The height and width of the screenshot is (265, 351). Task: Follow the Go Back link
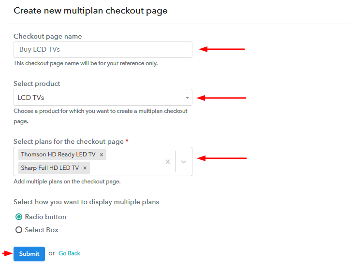coord(70,253)
